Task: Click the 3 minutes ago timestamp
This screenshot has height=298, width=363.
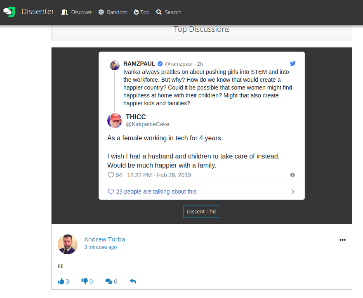Action: [x=101, y=247]
